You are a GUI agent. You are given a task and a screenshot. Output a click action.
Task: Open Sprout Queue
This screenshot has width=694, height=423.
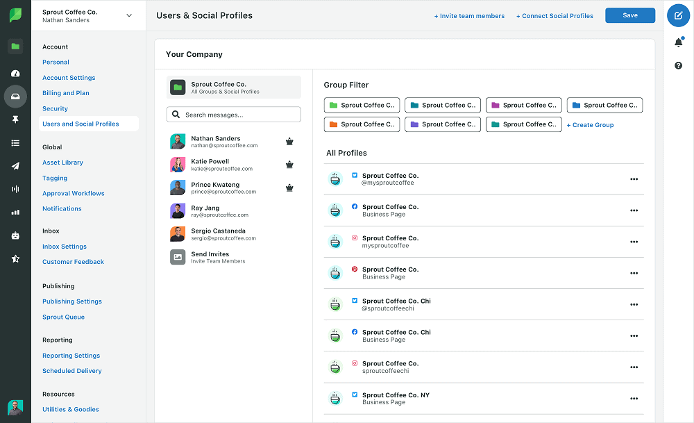pyautogui.click(x=63, y=317)
